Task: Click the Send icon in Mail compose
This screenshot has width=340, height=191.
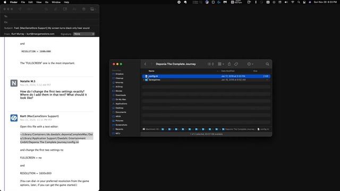Action: (20, 9)
